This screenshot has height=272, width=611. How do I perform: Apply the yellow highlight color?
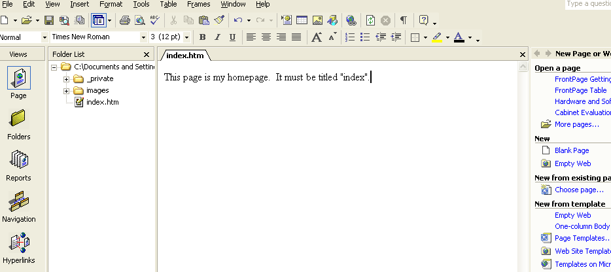[x=436, y=37]
